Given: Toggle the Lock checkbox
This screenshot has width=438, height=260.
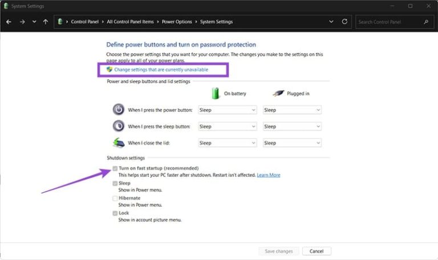Looking at the screenshot, I should click(x=115, y=213).
